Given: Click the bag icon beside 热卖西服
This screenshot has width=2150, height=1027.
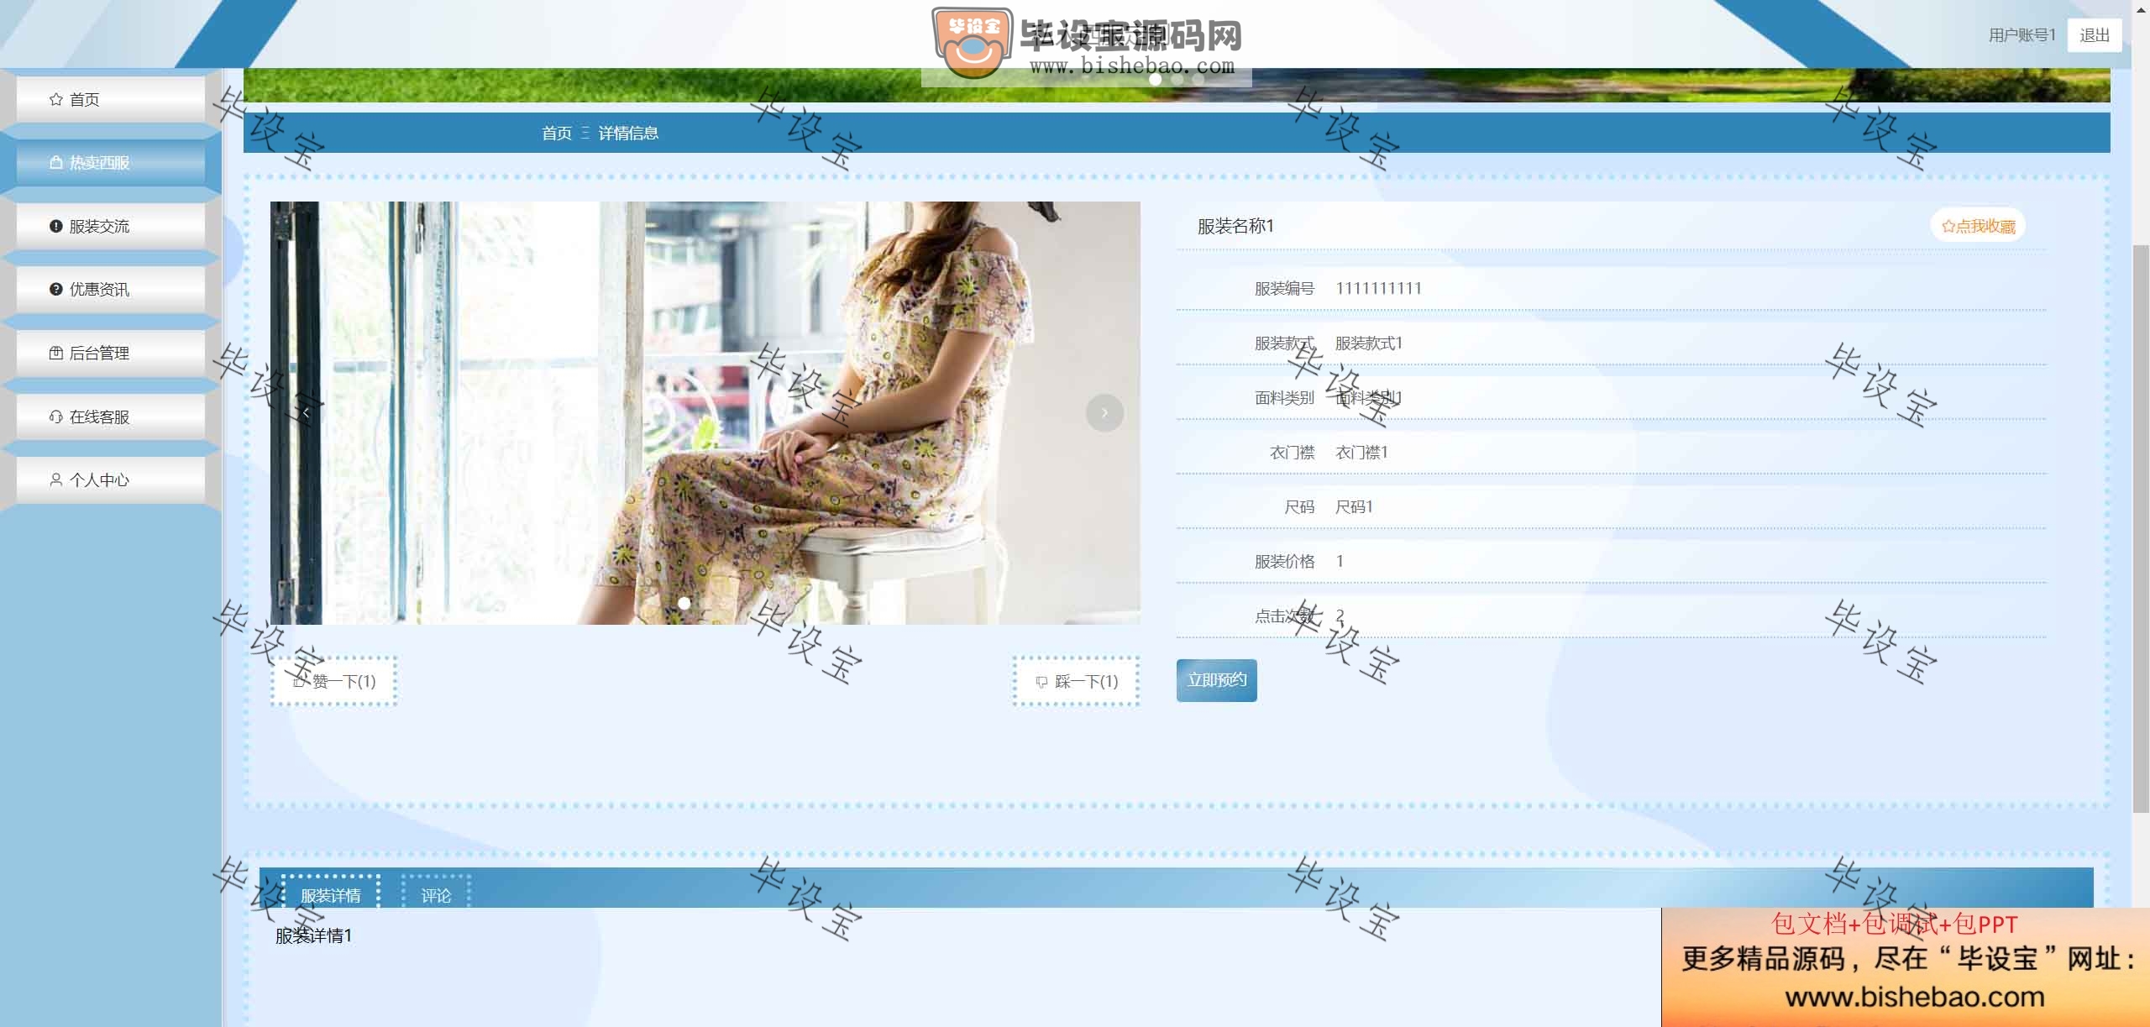Looking at the screenshot, I should [56, 162].
